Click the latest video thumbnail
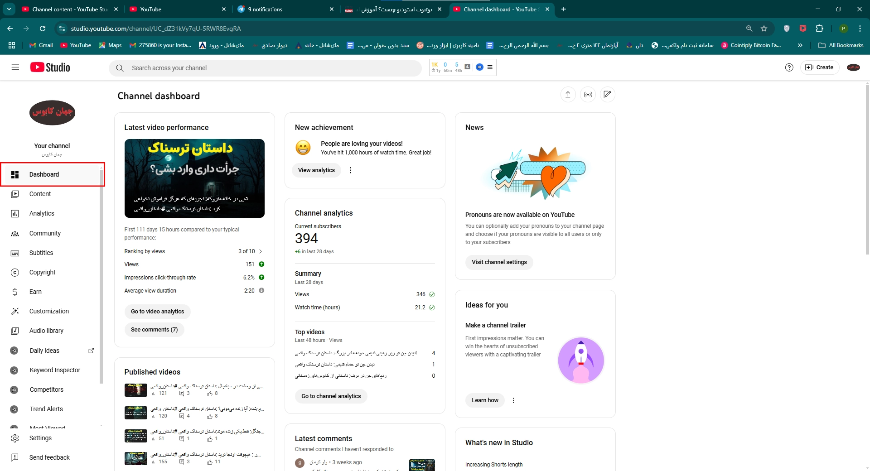Image resolution: width=870 pixels, height=471 pixels. tap(194, 178)
